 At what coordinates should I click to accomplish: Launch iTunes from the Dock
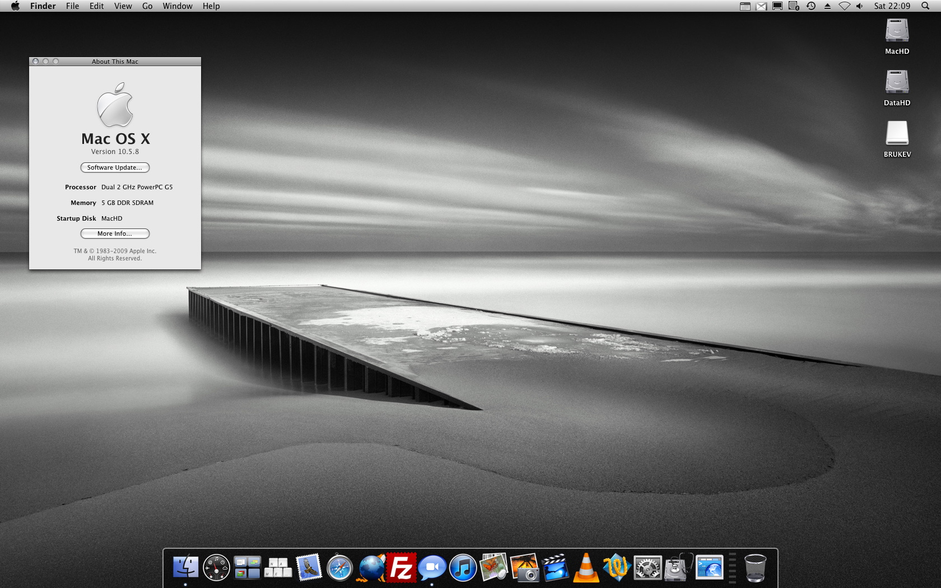pyautogui.click(x=463, y=568)
